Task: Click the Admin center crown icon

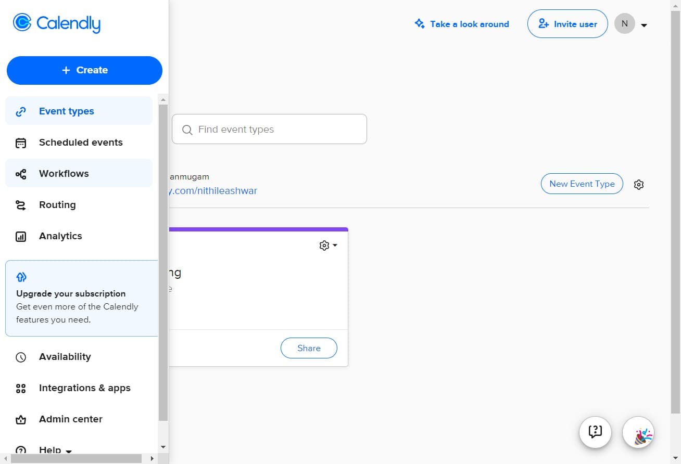Action: coord(20,419)
